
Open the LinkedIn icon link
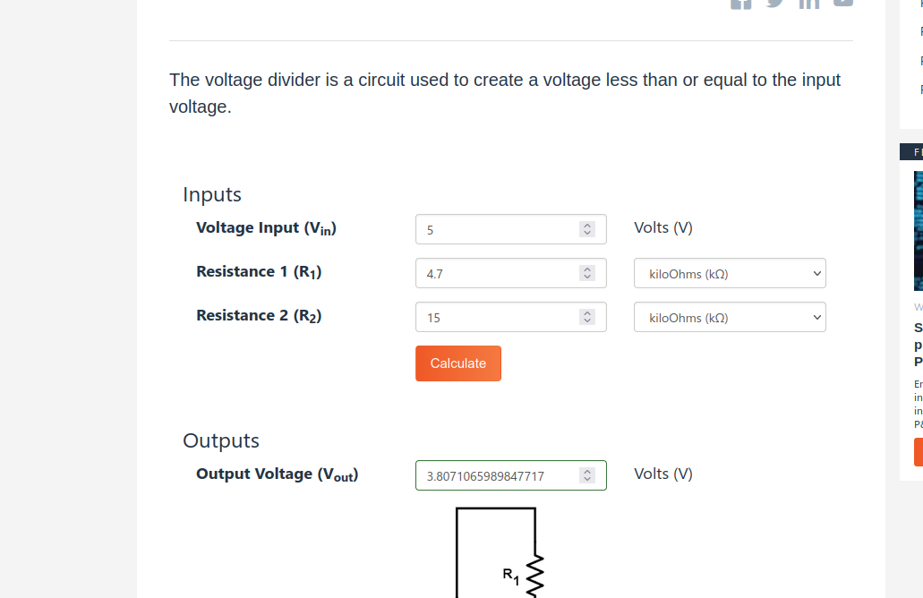(x=809, y=4)
